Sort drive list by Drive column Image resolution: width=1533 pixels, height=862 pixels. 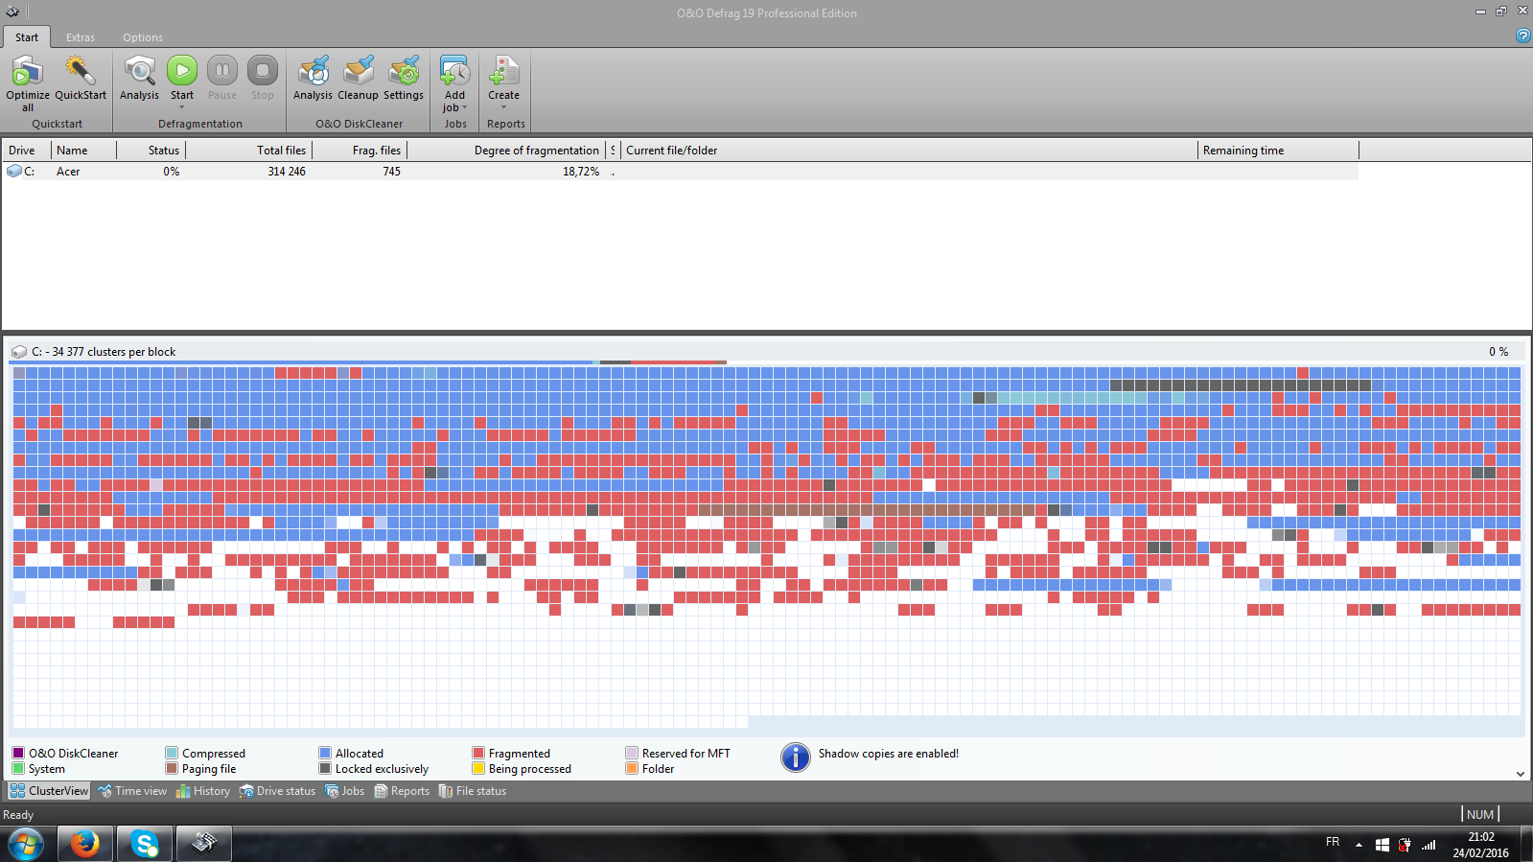click(x=27, y=151)
